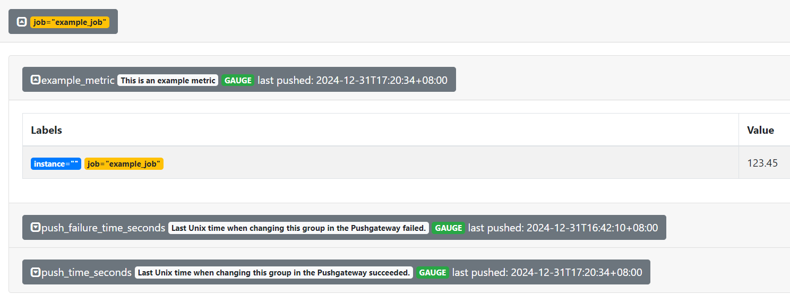Collapse the example_metric section icon
The image size is (790, 294).
coord(36,80)
